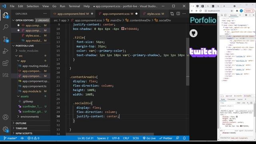Click the .socialDiv breadcrumb item
Screen dimensions: 256x144
[x=163, y=20]
